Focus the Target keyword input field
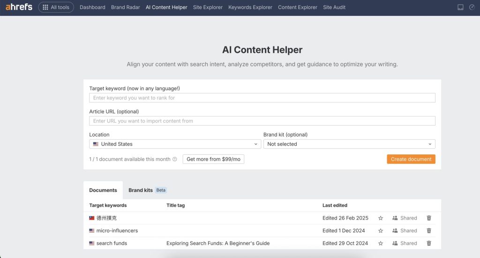Viewport: 480px width, 258px height. click(x=262, y=98)
